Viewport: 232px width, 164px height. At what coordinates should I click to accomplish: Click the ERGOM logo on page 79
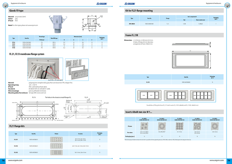pos(130,4)
